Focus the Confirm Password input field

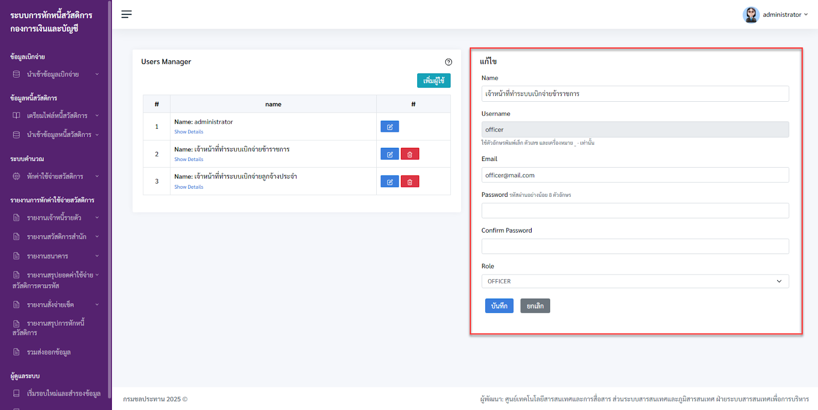(635, 246)
